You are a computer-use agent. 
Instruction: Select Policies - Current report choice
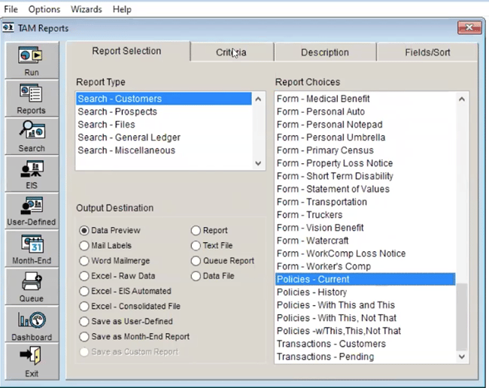coord(365,279)
